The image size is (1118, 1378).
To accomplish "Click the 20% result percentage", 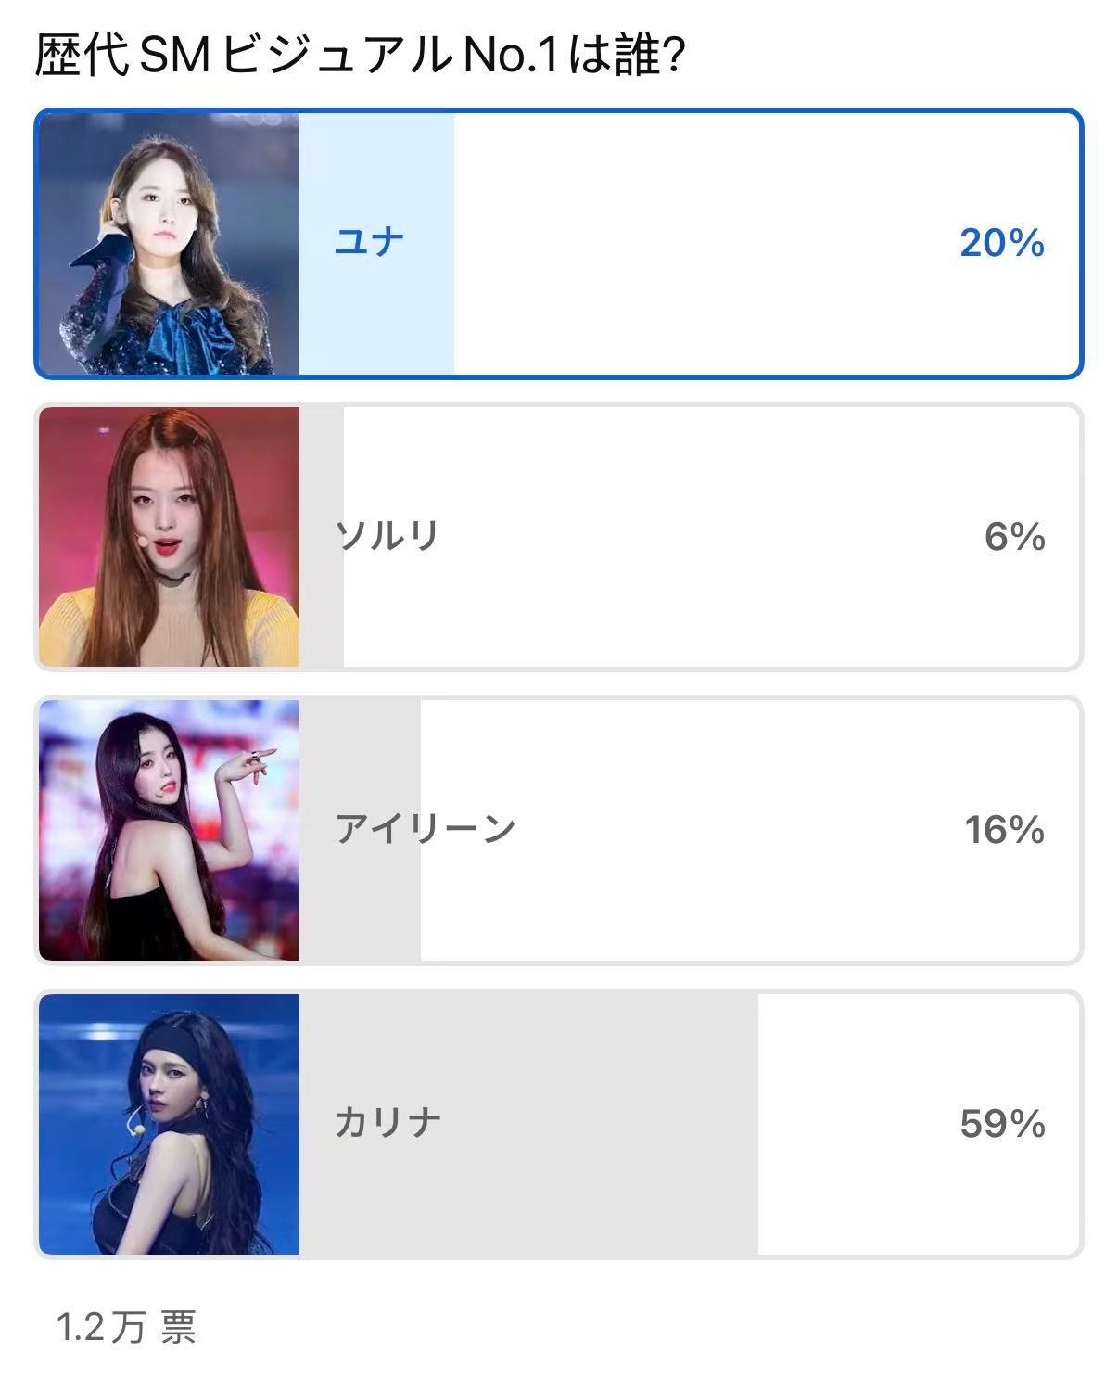I will [1002, 243].
